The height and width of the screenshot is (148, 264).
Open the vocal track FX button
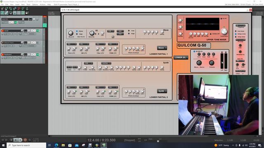[38, 31]
